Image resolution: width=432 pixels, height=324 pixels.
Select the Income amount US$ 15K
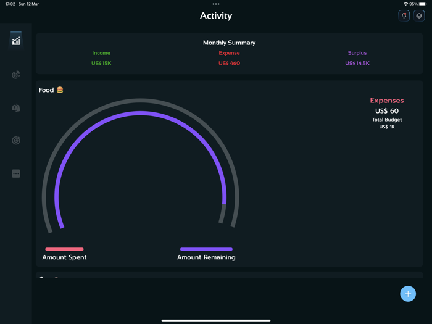click(101, 63)
